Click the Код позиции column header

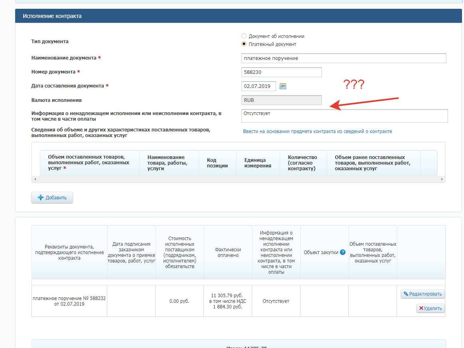[x=217, y=163]
